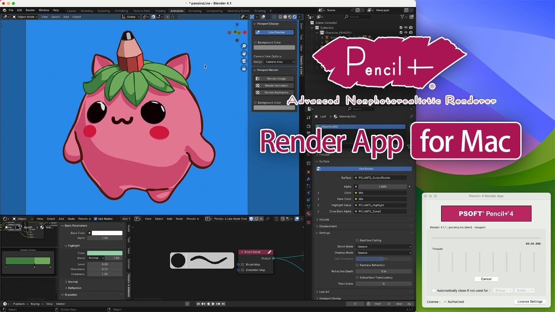Click the Blender logo menu icon
Viewport: 555px width, 312px height.
(4, 10)
